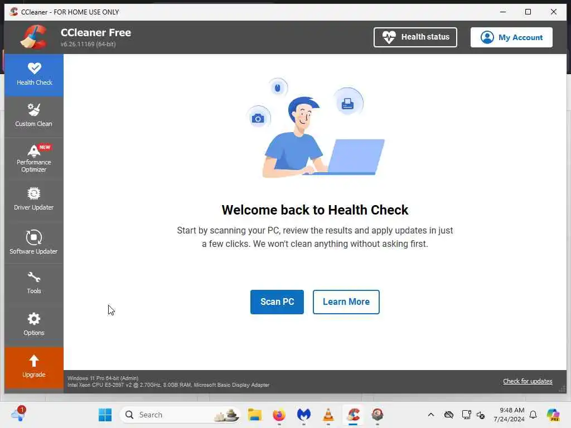Open Malwarebytes from the taskbar
Screen dimensions: 571x428
click(304, 415)
